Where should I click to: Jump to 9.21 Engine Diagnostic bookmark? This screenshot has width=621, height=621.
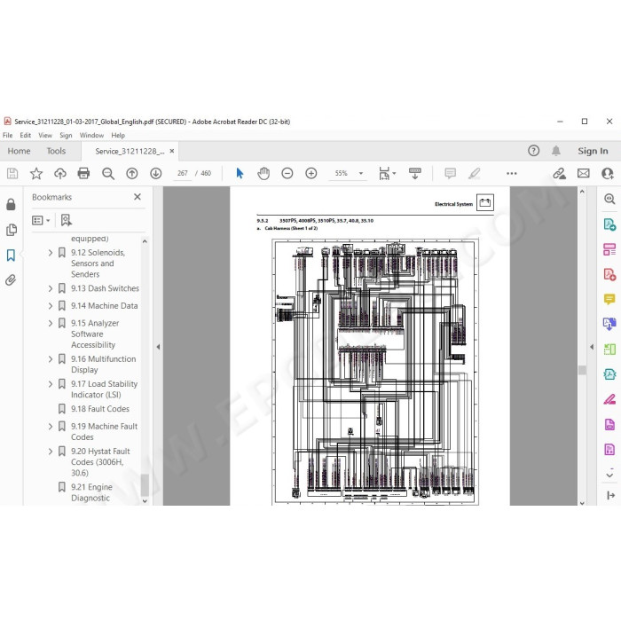[x=91, y=492]
